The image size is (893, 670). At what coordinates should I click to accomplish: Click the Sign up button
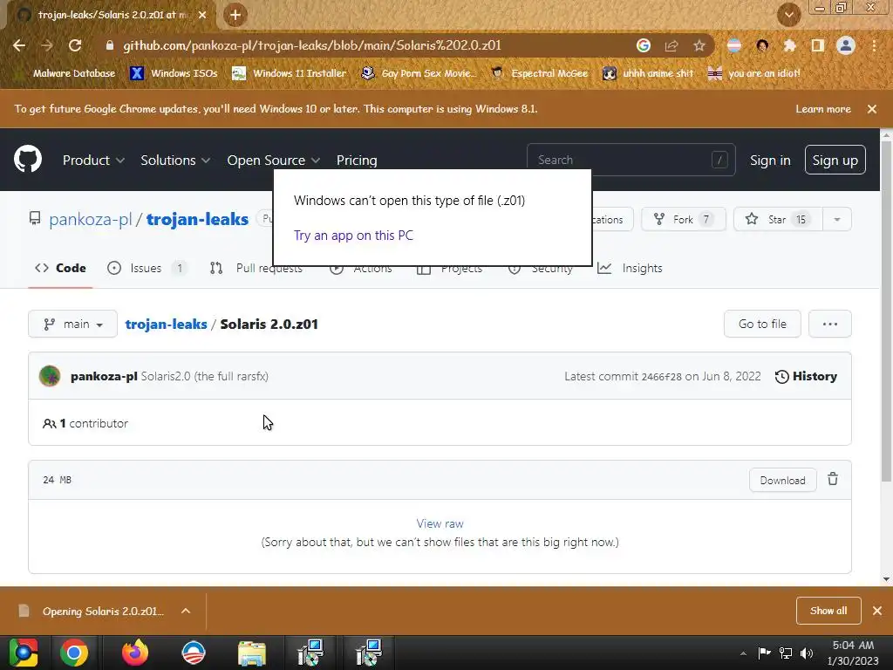coord(835,161)
